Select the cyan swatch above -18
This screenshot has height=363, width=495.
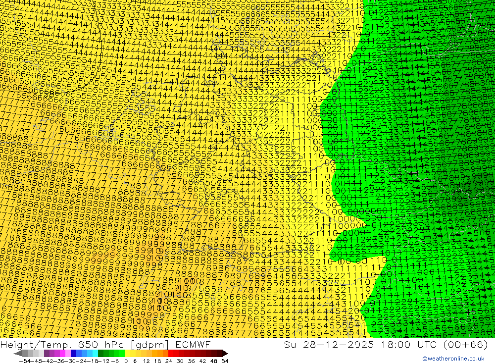[96, 354]
